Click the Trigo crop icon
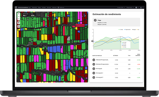 coord(95,20)
